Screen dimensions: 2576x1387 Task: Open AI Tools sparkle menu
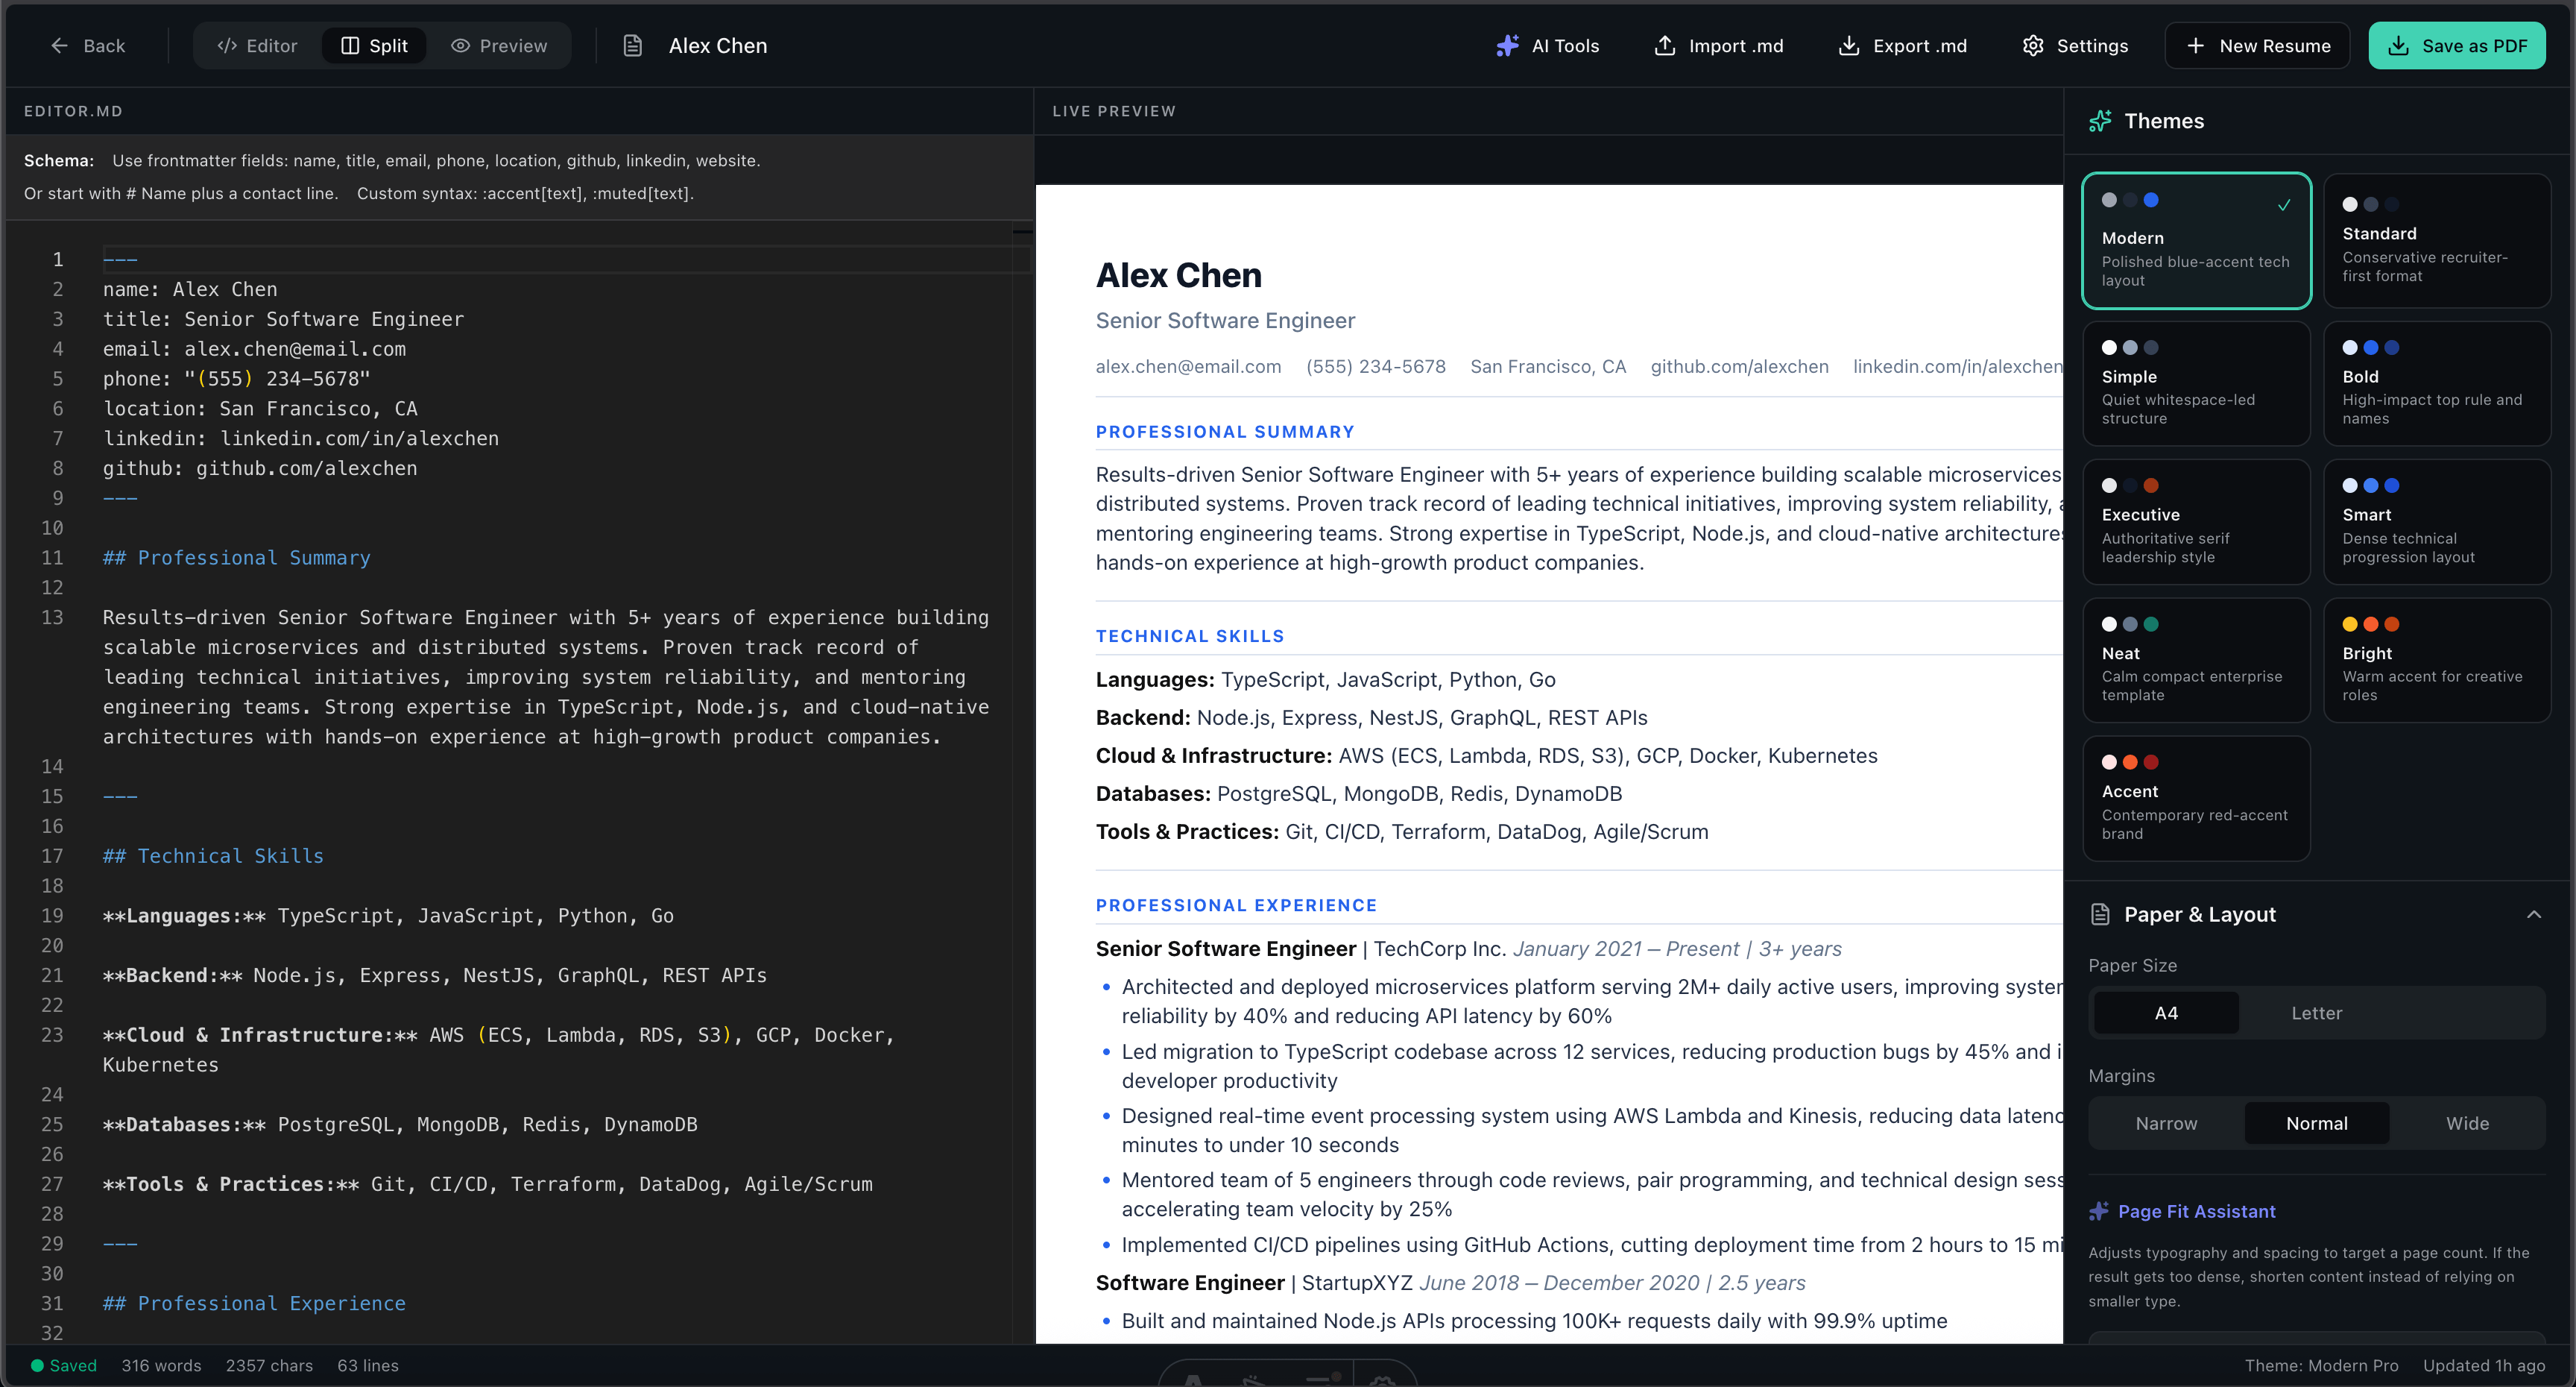click(1548, 46)
